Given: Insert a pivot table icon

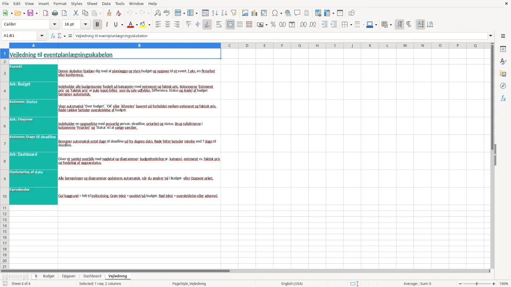Looking at the screenshot, I should (x=264, y=13).
